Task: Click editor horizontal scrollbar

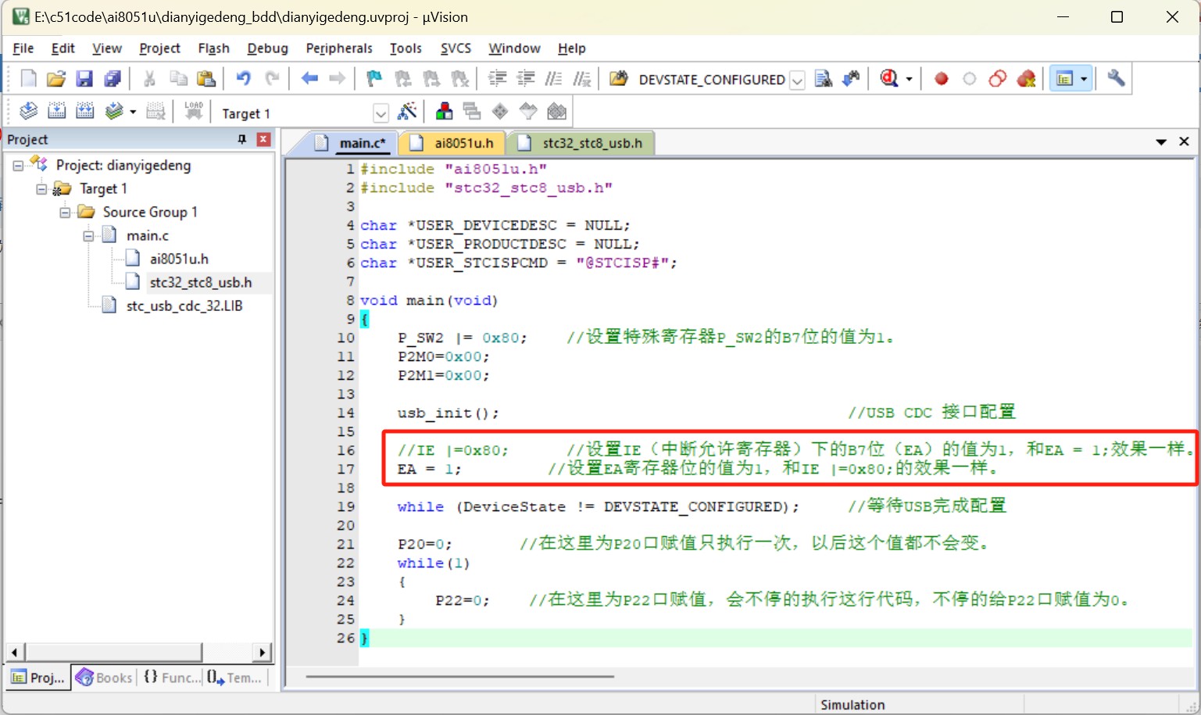Action: [459, 677]
